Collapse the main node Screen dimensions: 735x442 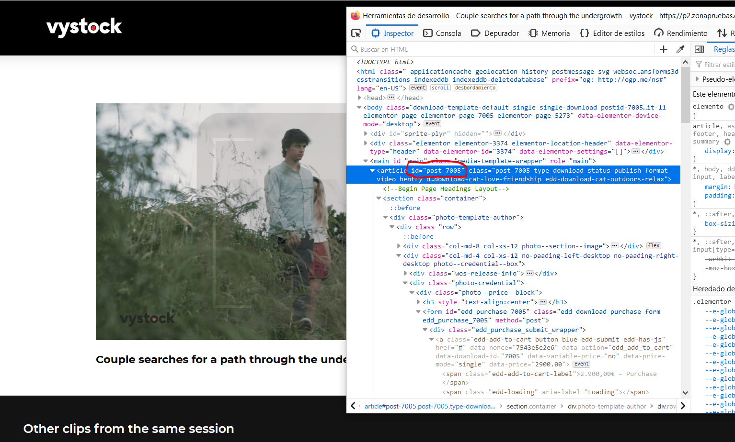coord(366,161)
